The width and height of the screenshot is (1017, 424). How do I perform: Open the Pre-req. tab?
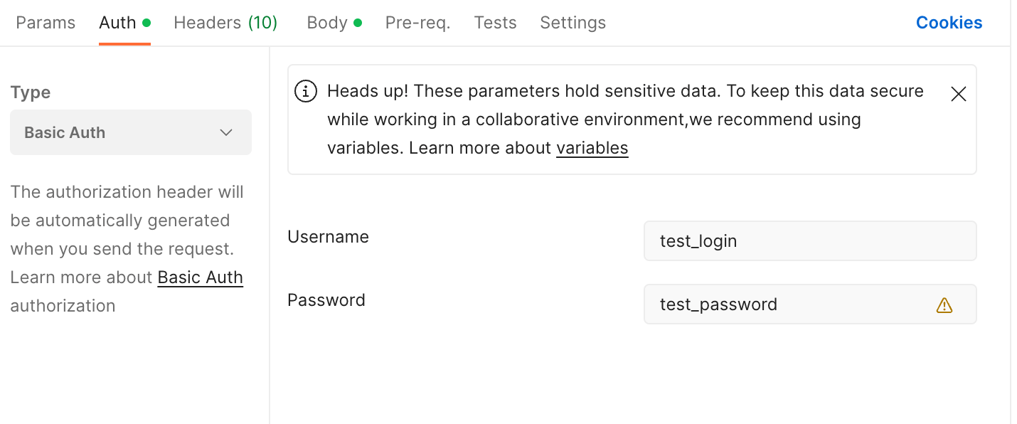[x=417, y=23]
